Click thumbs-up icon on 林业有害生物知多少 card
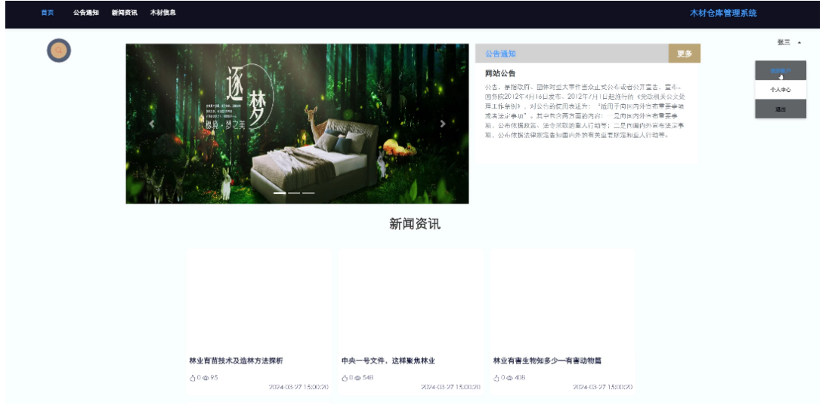Screen dimensions: 838x411 click(x=496, y=378)
